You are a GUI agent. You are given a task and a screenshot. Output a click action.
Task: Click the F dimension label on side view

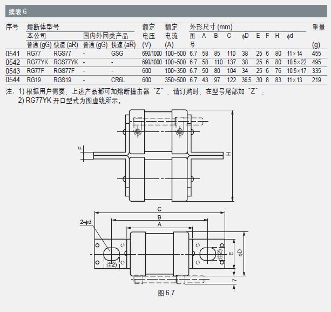tap(79, 148)
